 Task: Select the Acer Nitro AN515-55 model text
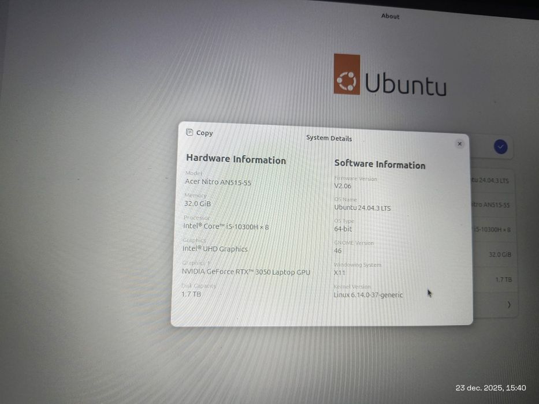tap(218, 182)
